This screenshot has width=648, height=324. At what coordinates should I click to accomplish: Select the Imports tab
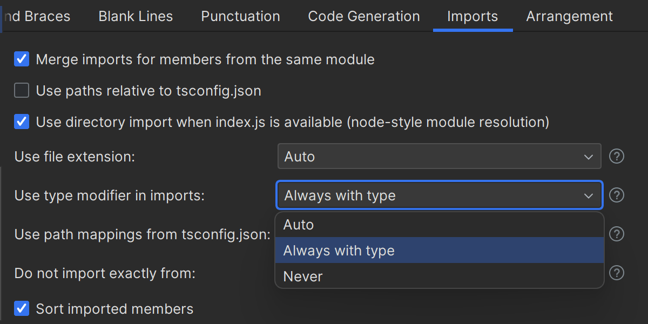point(473,16)
